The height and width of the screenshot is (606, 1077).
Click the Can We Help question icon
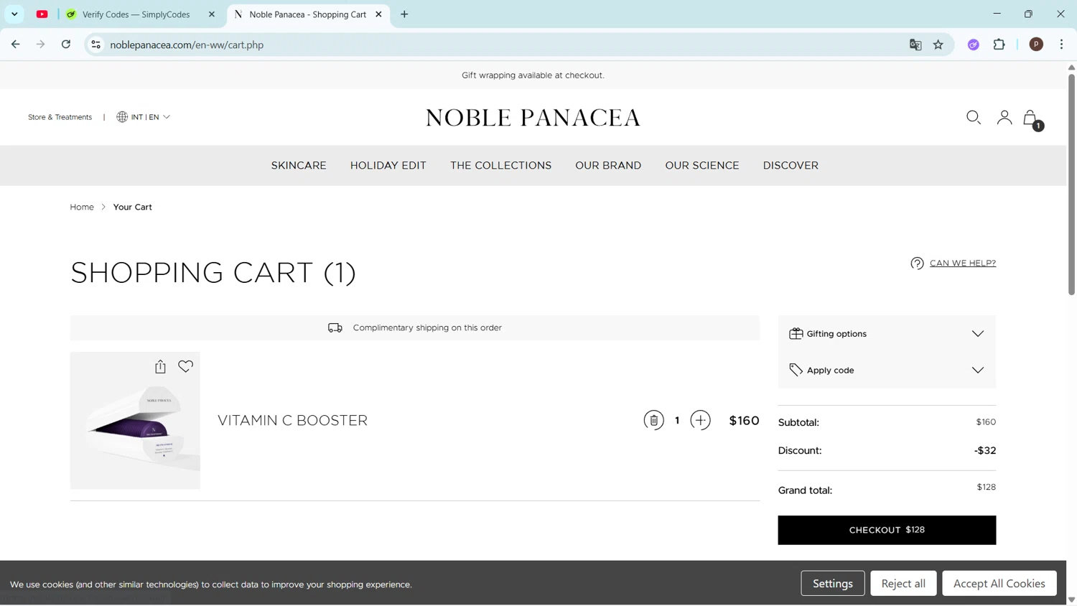click(917, 264)
